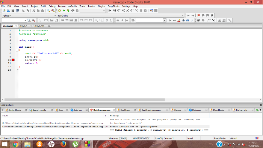
Task: Redo the last undone edit
Action: [28, 11]
